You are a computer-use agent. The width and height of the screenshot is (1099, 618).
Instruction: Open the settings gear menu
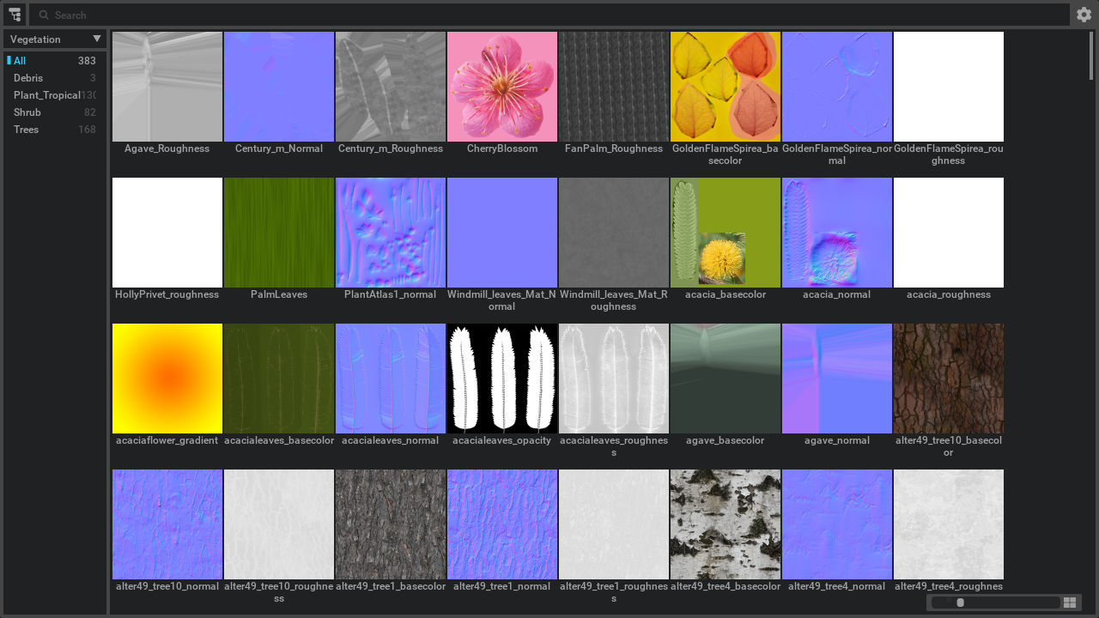pyautogui.click(x=1084, y=15)
